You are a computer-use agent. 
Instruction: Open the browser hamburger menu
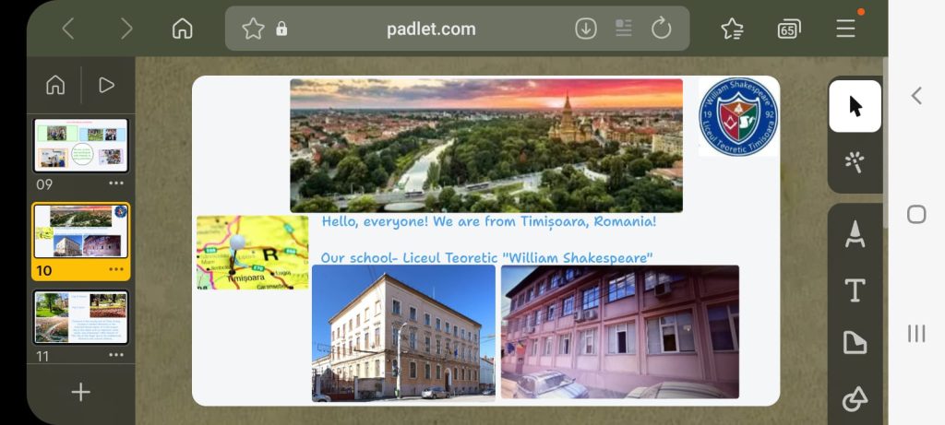845,29
